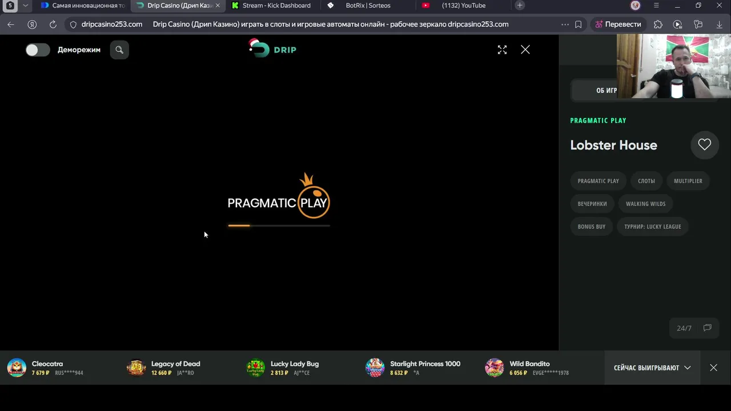
Task: Bookmark this page
Action: pyautogui.click(x=579, y=25)
